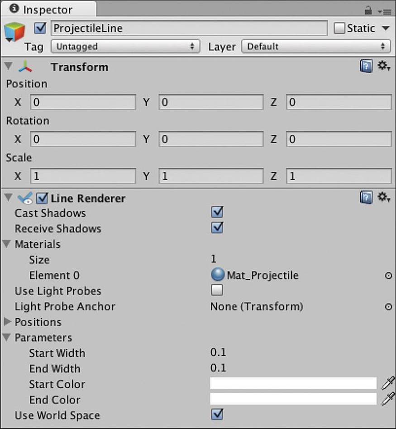Open the Inspector panel options menu icon
Viewport: 396px width, 429px height.
pyautogui.click(x=384, y=12)
